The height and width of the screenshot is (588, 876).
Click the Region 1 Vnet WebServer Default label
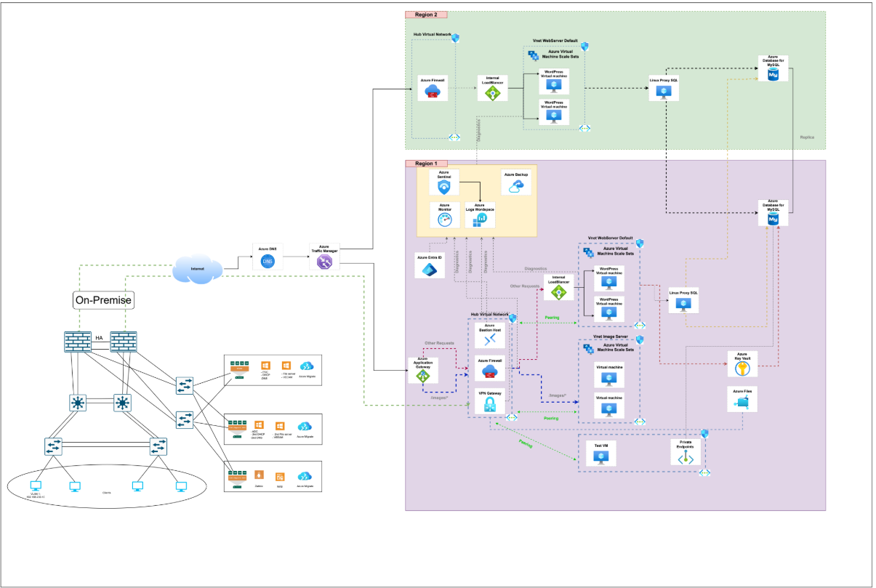[x=611, y=238]
